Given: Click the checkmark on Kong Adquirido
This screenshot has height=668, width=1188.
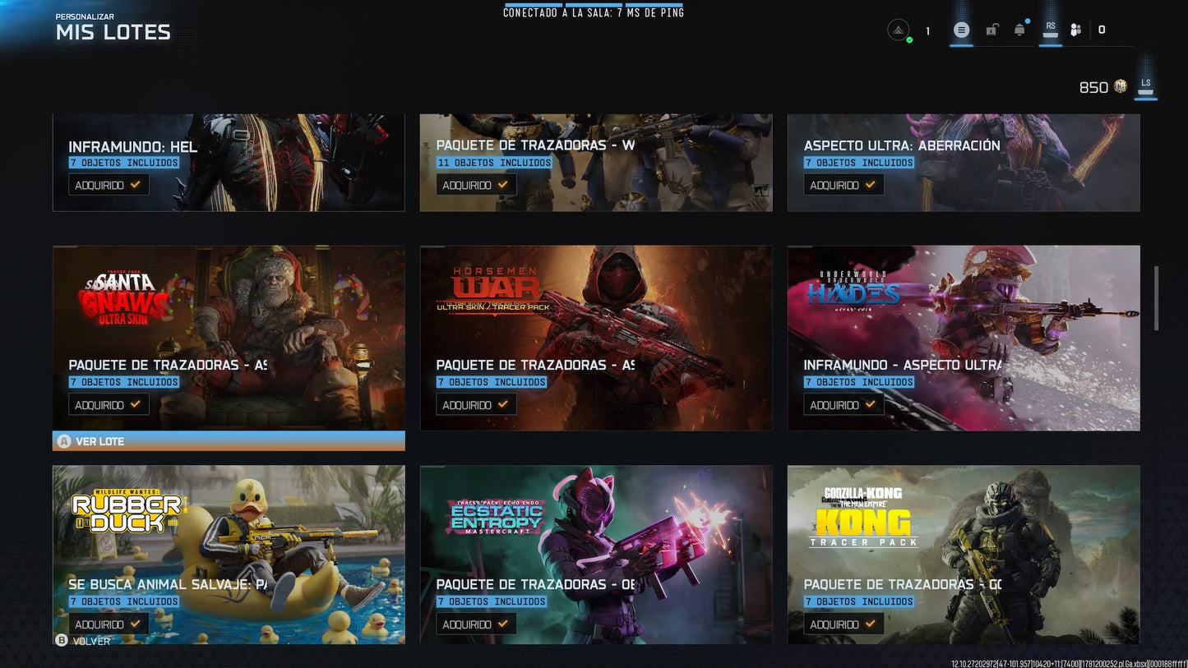Looking at the screenshot, I should point(870,624).
